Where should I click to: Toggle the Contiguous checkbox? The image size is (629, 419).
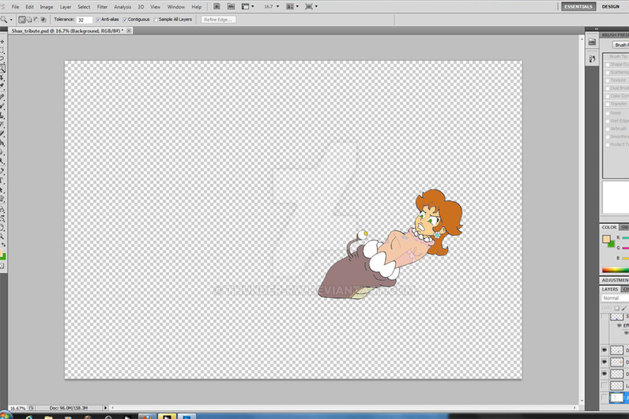tap(125, 20)
